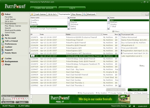Open Play Money Games in sidebar

[x=13, y=26]
